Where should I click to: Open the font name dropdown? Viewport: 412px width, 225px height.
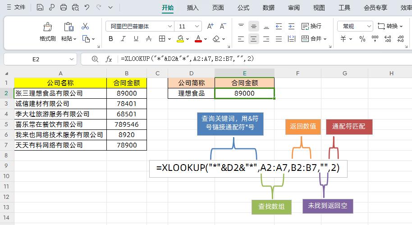[170, 26]
